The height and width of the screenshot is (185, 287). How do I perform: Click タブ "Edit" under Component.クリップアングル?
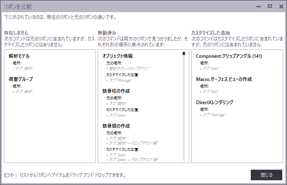coord(211,68)
